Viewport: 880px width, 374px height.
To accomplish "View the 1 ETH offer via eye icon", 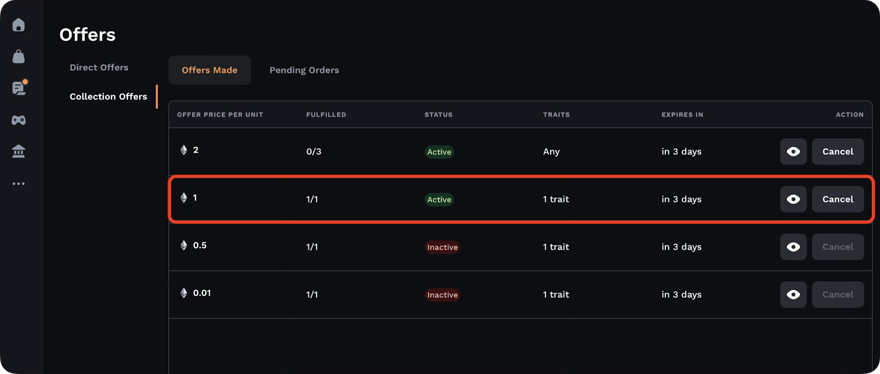I will pyautogui.click(x=793, y=199).
